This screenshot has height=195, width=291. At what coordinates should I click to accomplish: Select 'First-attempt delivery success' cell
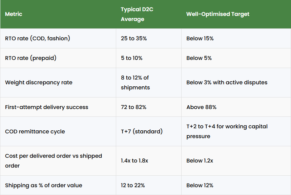[x=58, y=107]
